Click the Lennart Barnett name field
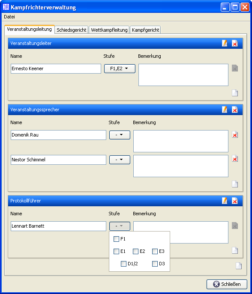The height and width of the screenshot is (294, 252). click(x=58, y=226)
